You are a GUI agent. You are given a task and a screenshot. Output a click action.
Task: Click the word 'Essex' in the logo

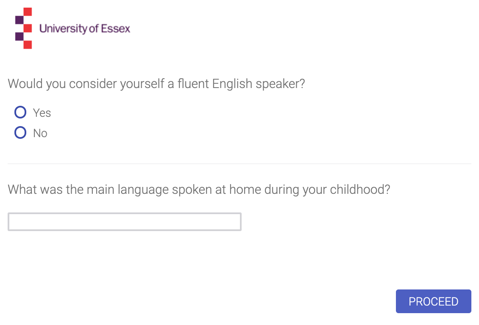tap(115, 28)
